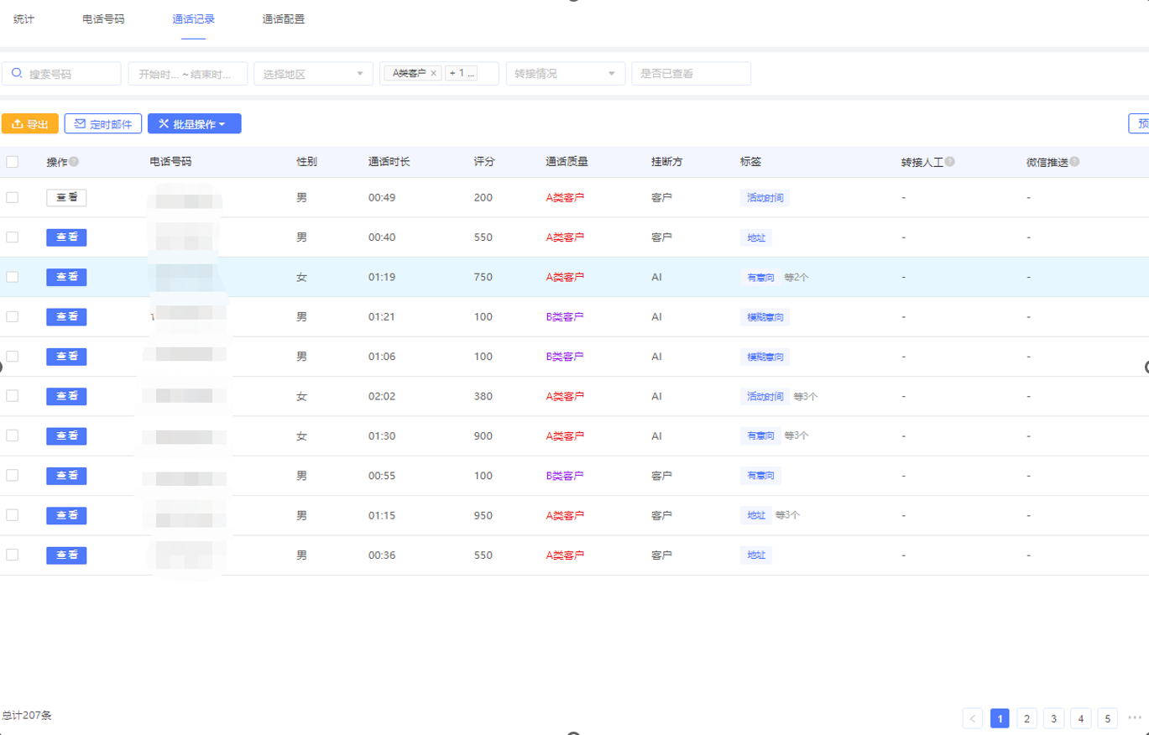Click 查看 for the 950 score row
This screenshot has width=1149, height=735.
[x=66, y=515]
